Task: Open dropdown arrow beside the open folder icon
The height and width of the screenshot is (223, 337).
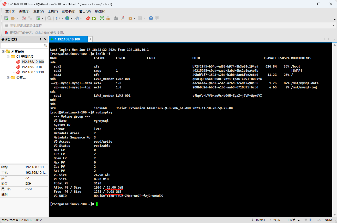Action: click(17, 18)
